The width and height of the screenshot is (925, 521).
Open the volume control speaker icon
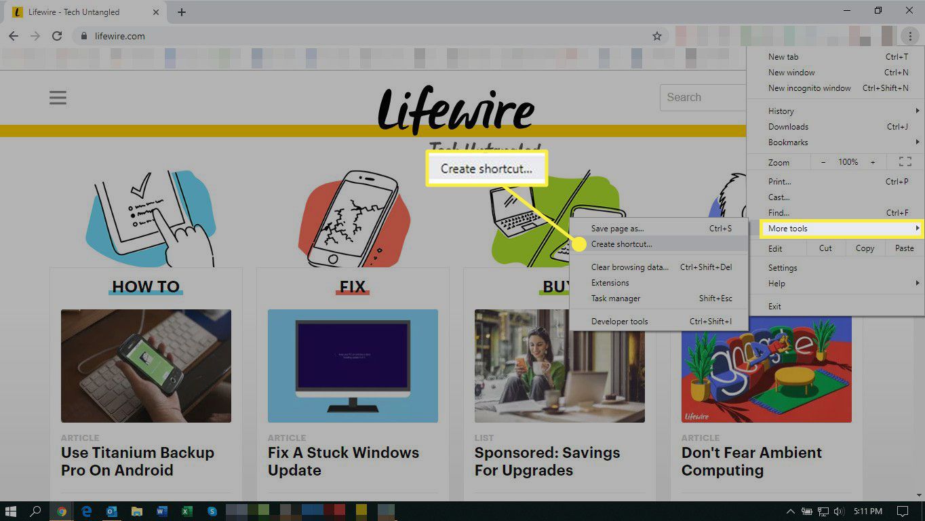tap(840, 511)
